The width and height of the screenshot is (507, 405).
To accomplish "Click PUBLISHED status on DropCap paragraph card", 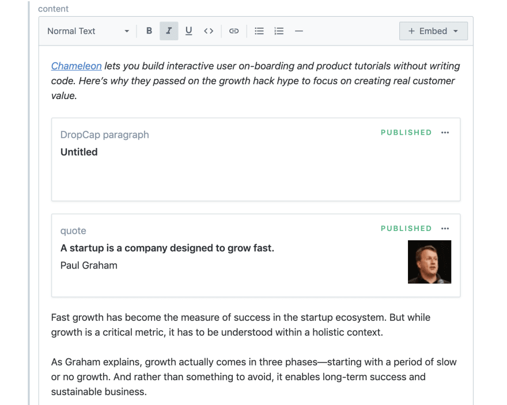I will [x=406, y=133].
